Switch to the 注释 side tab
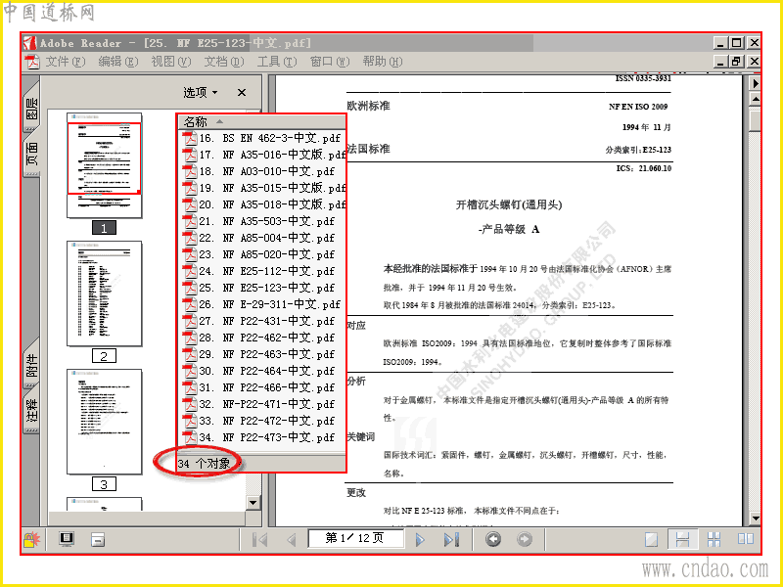The height and width of the screenshot is (587, 783). [31, 409]
